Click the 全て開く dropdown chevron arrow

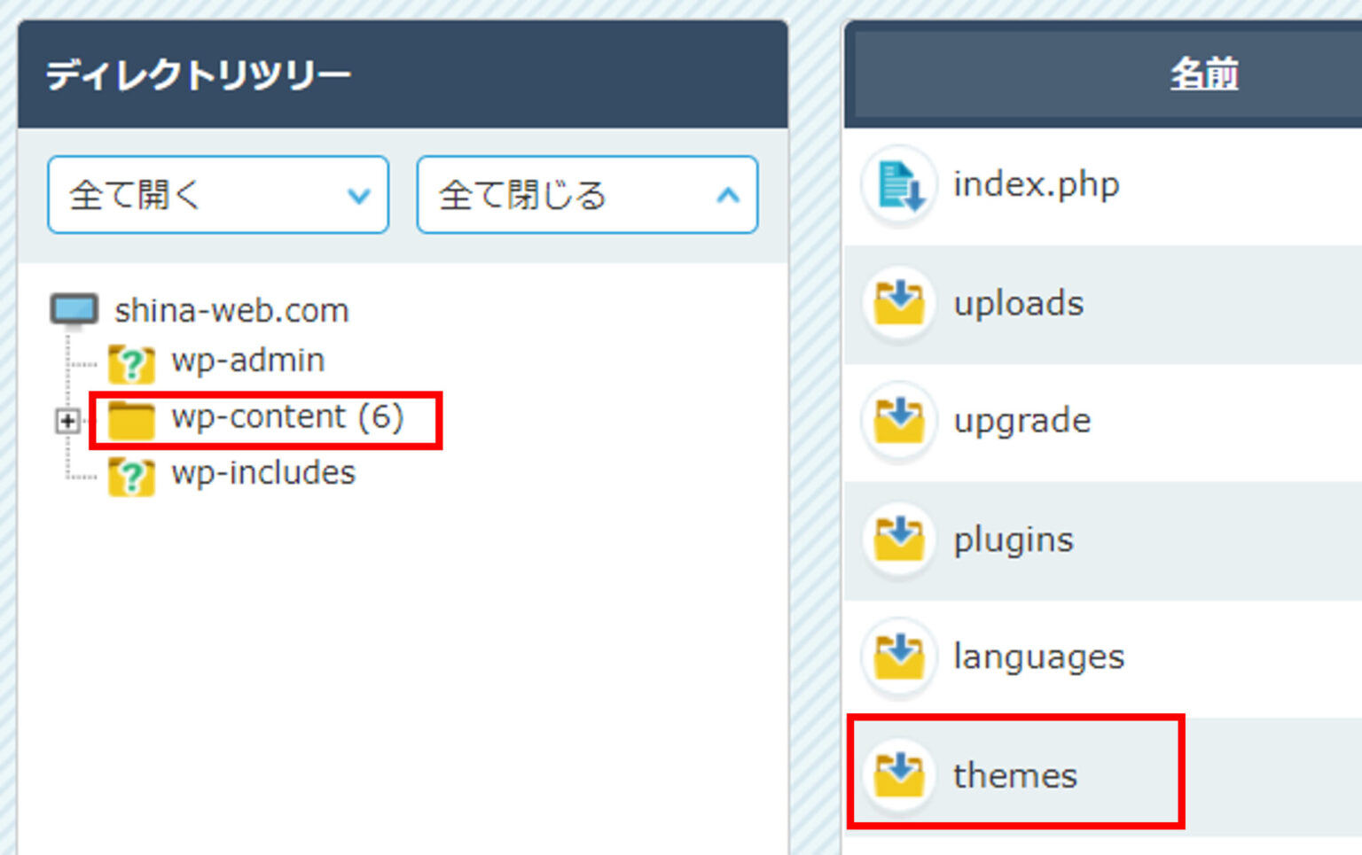click(358, 195)
